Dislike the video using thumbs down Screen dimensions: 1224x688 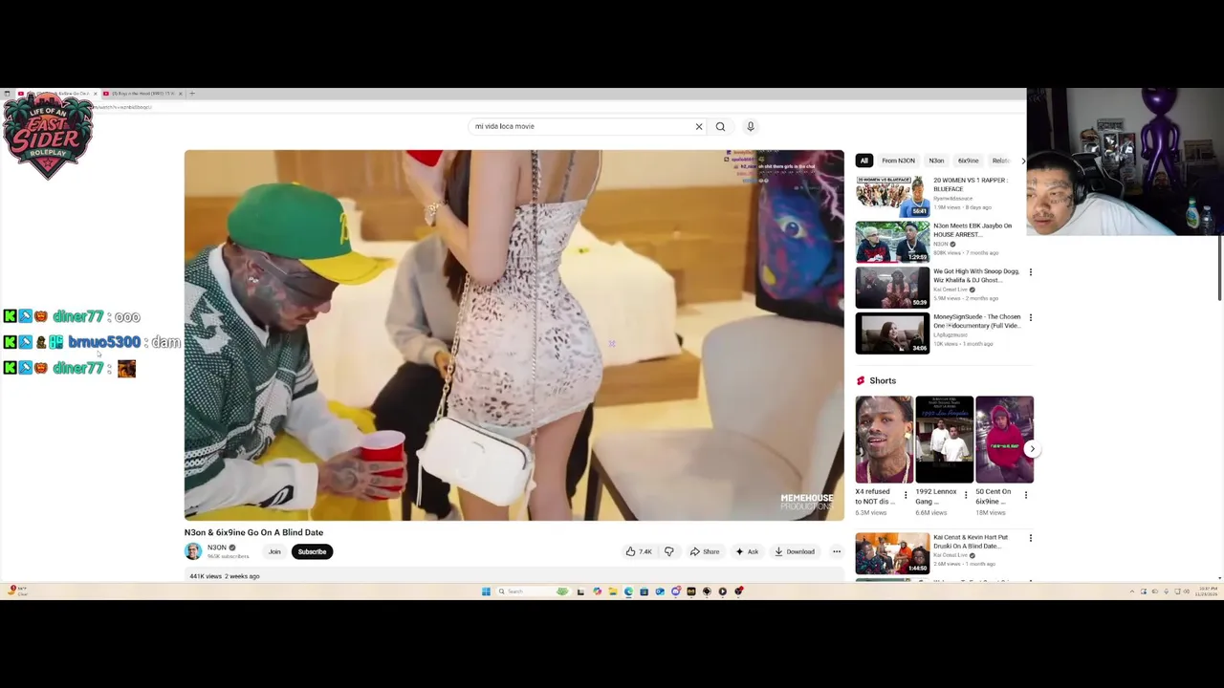point(669,551)
